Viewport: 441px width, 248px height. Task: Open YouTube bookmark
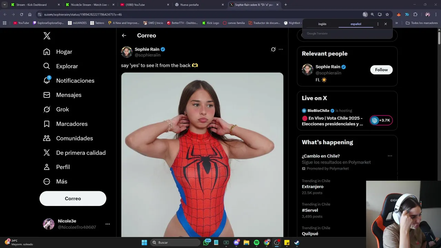[21, 23]
